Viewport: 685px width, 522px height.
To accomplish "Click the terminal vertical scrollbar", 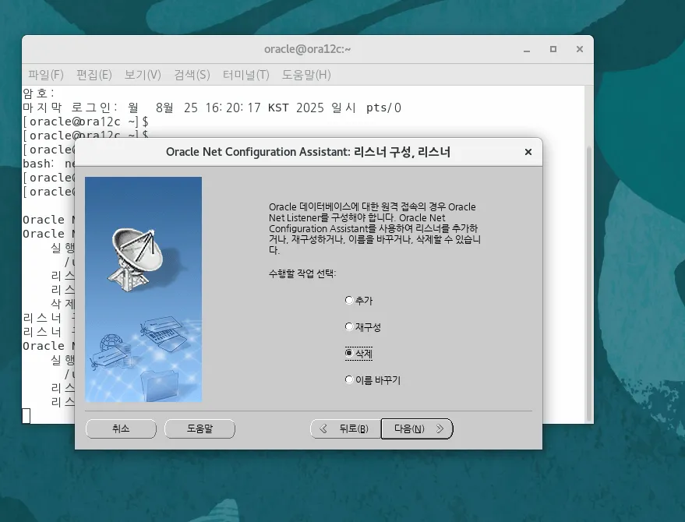I will pos(589,284).
